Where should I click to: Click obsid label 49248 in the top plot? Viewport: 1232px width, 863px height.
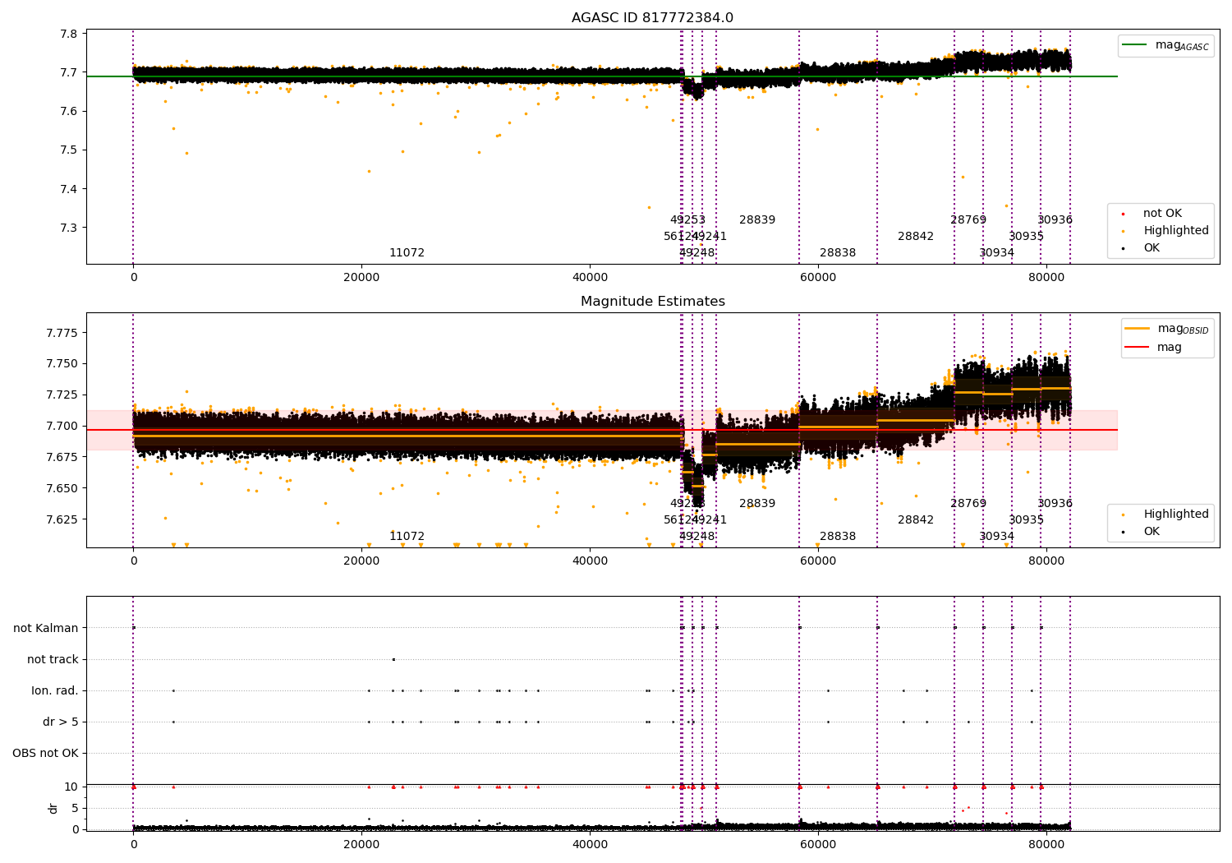click(696, 253)
